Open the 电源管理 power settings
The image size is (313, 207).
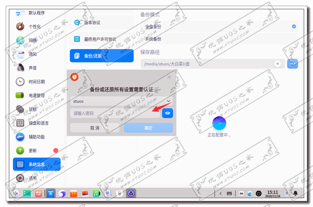(x=37, y=95)
